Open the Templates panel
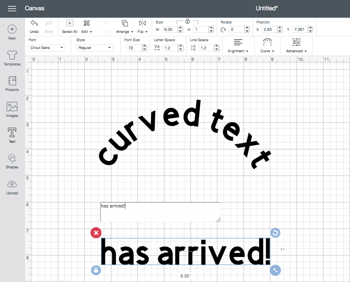 12,58
